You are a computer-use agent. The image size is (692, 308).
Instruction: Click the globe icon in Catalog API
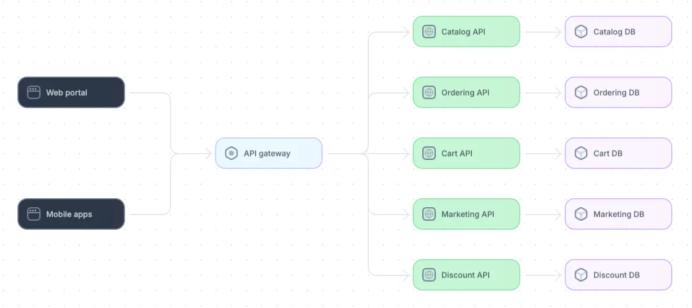(x=429, y=32)
